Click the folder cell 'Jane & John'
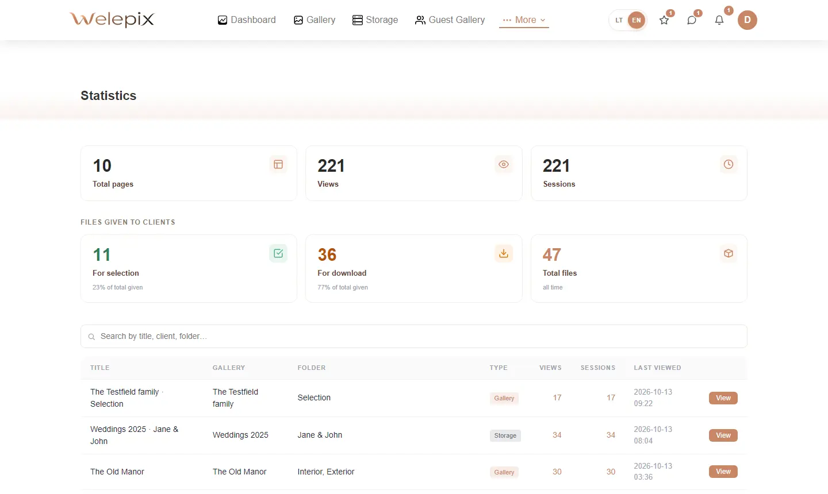The height and width of the screenshot is (494, 828). pos(320,435)
